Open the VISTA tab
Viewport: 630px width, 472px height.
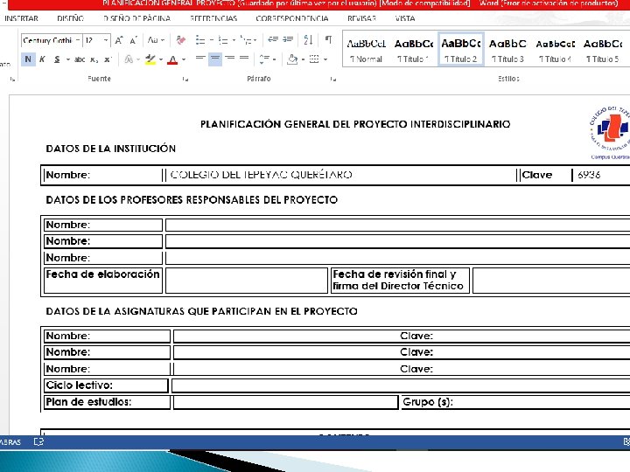(x=404, y=18)
